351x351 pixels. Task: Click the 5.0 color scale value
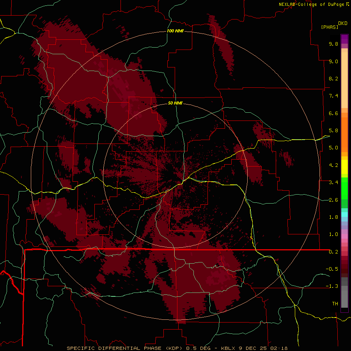(x=333, y=148)
